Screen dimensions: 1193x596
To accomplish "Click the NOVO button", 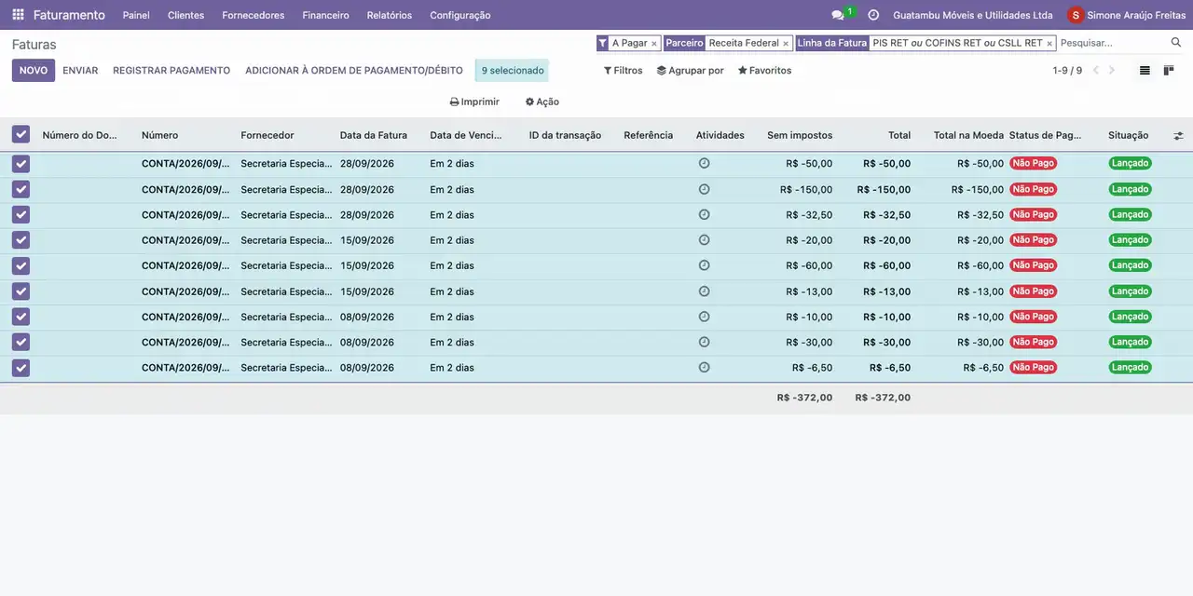I will tap(34, 71).
